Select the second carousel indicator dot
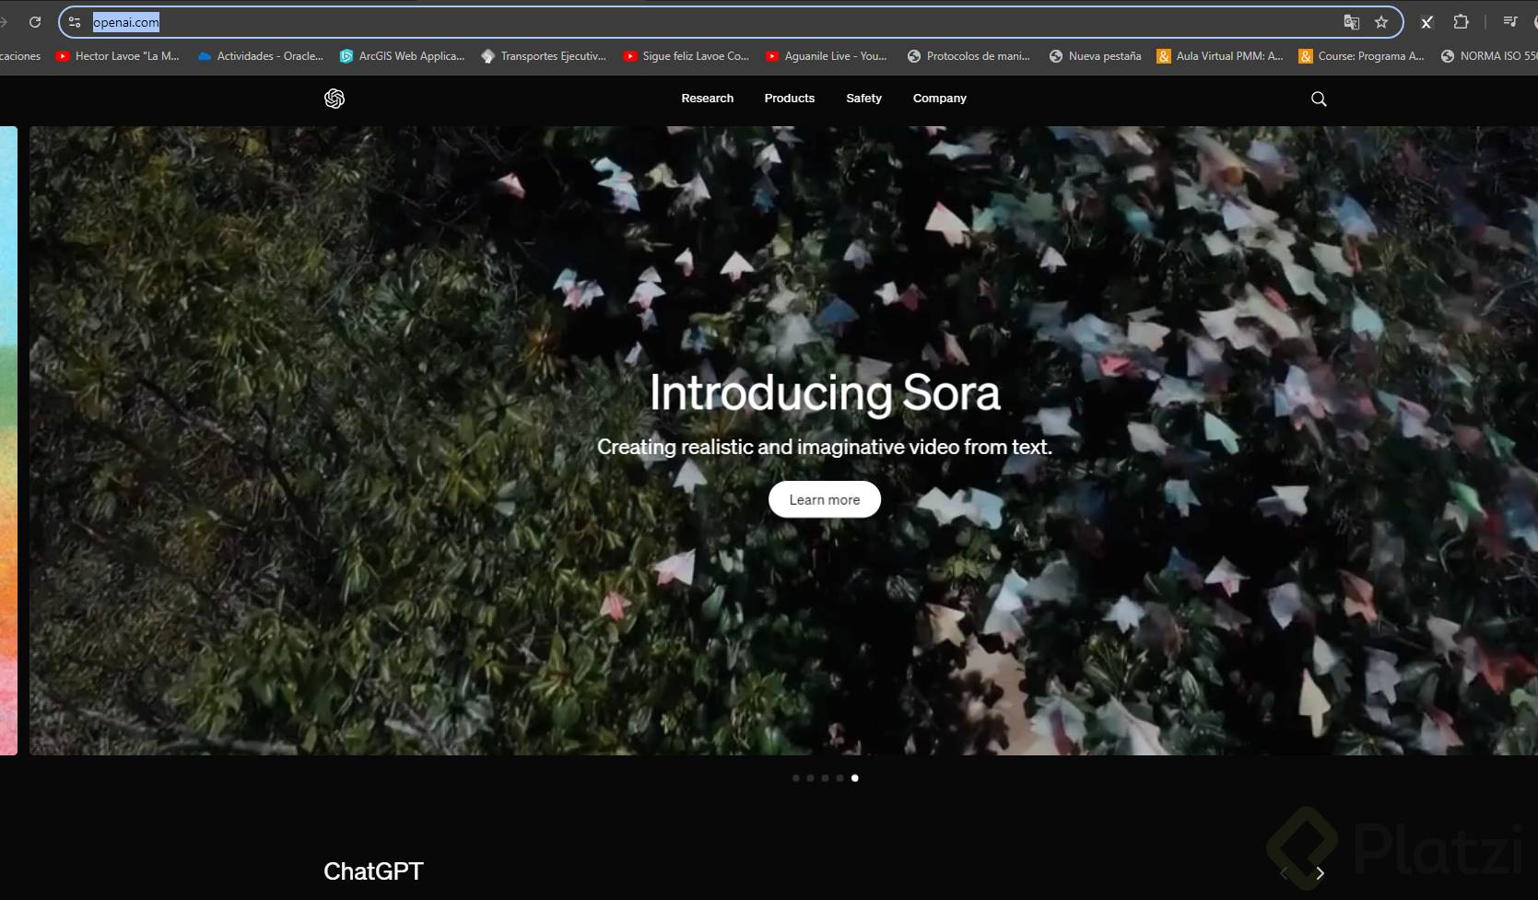1538x900 pixels. click(x=811, y=778)
